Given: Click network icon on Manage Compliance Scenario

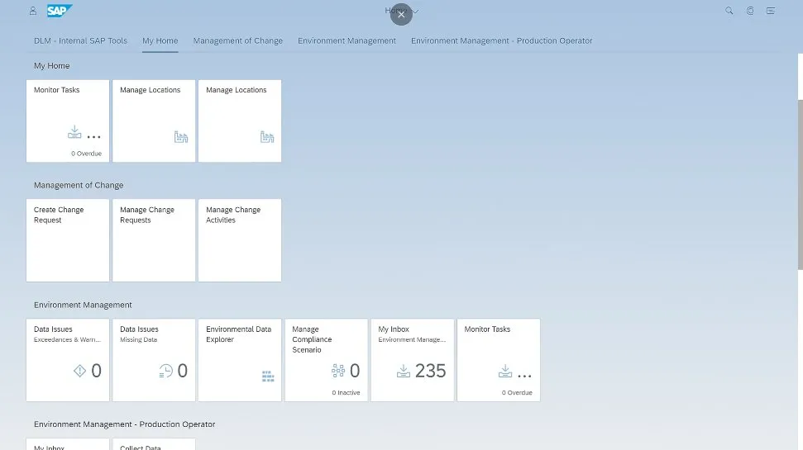Looking at the screenshot, I should (x=338, y=371).
